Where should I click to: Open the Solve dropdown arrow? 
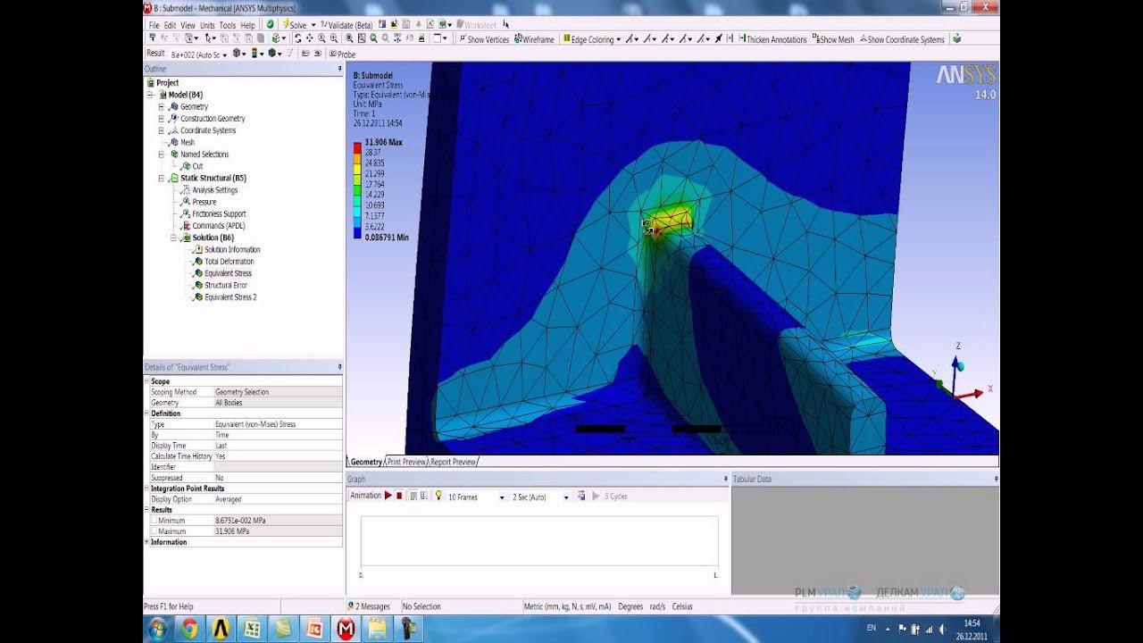[313, 25]
